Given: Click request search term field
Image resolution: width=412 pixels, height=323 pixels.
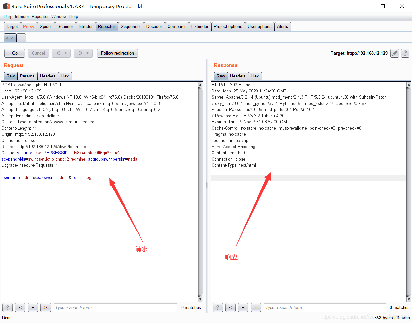Looking at the screenshot, I should point(115,307).
